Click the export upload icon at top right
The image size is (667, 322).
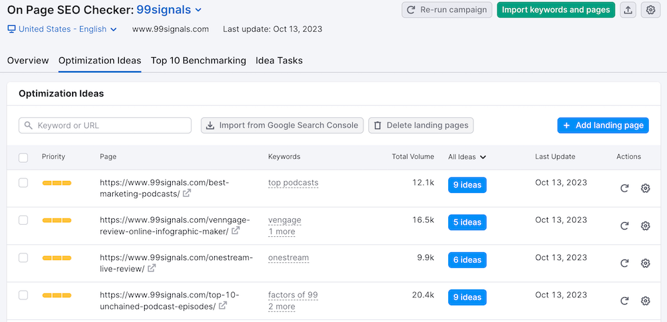[628, 10]
